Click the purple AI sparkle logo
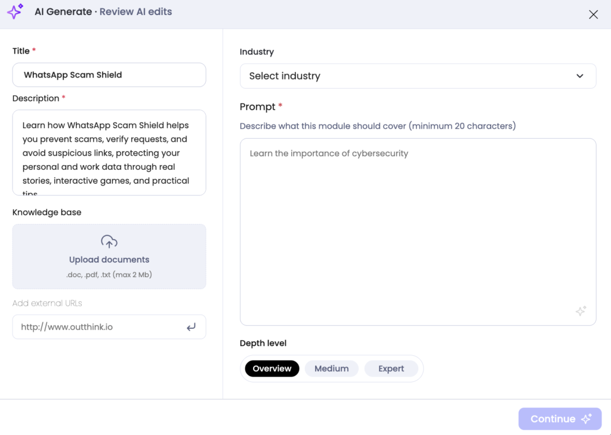This screenshot has height=435, width=611. tap(15, 11)
